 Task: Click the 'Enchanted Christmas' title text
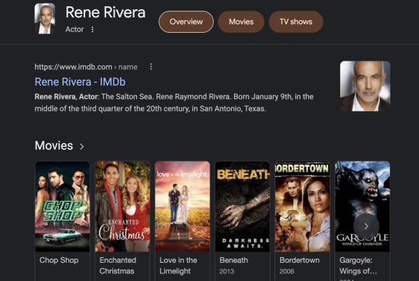(x=118, y=266)
